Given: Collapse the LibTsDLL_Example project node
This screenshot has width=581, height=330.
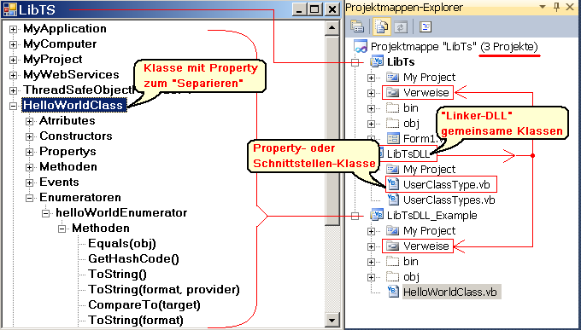Looking at the screenshot, I should pos(355,216).
